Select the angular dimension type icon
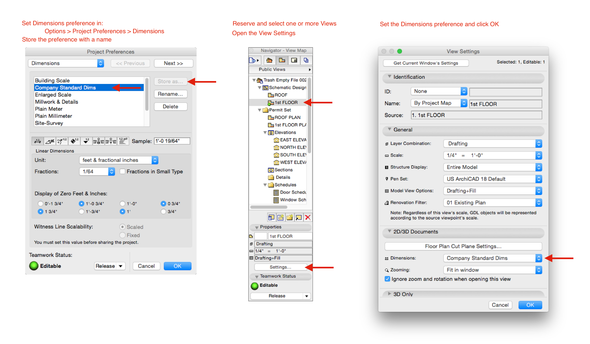This screenshot has height=344, width=590. (49, 141)
